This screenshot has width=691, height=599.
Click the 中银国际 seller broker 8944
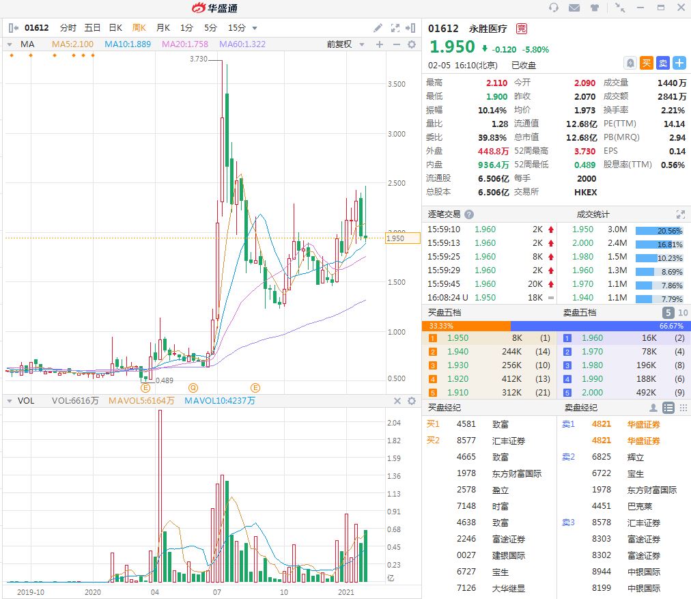[643, 572]
